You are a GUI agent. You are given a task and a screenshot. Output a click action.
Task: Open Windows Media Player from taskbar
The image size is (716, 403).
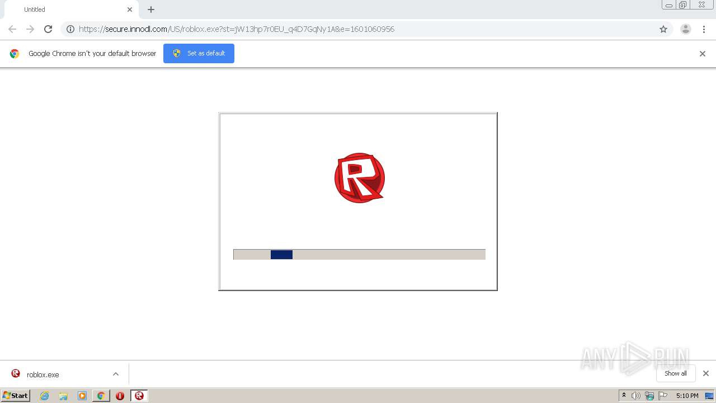[x=82, y=396]
